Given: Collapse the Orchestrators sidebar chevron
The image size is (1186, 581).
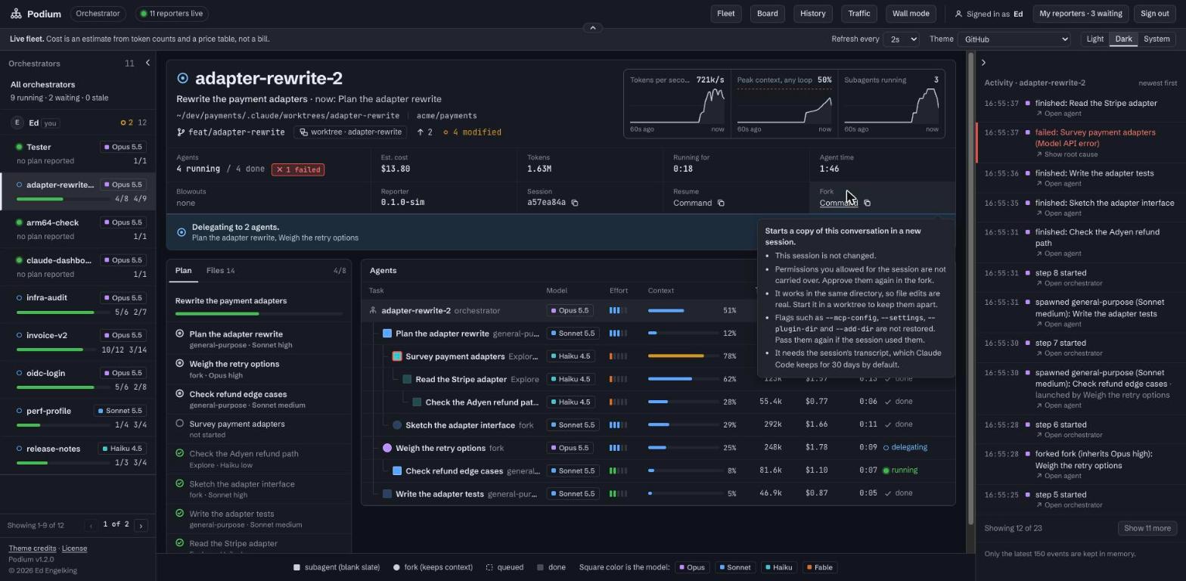Looking at the screenshot, I should [x=147, y=64].
